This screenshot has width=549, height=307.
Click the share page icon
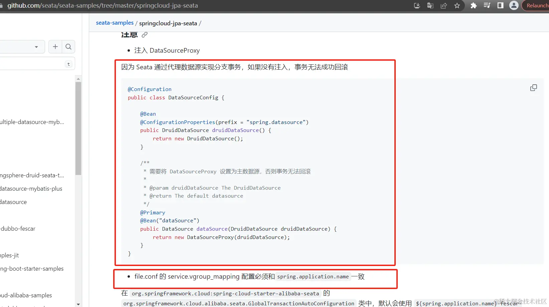(x=444, y=6)
